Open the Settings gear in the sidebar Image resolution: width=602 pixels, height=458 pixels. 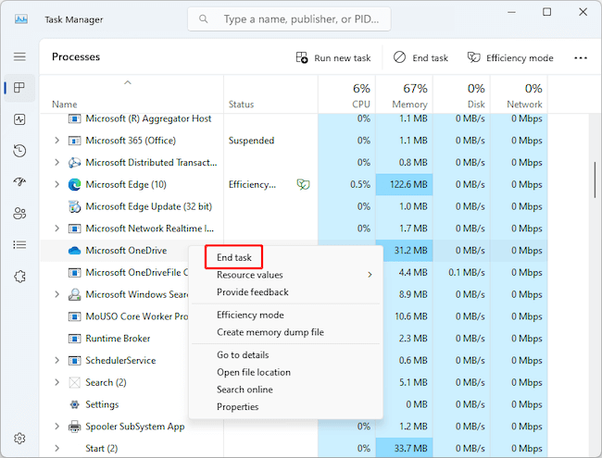tap(19, 438)
